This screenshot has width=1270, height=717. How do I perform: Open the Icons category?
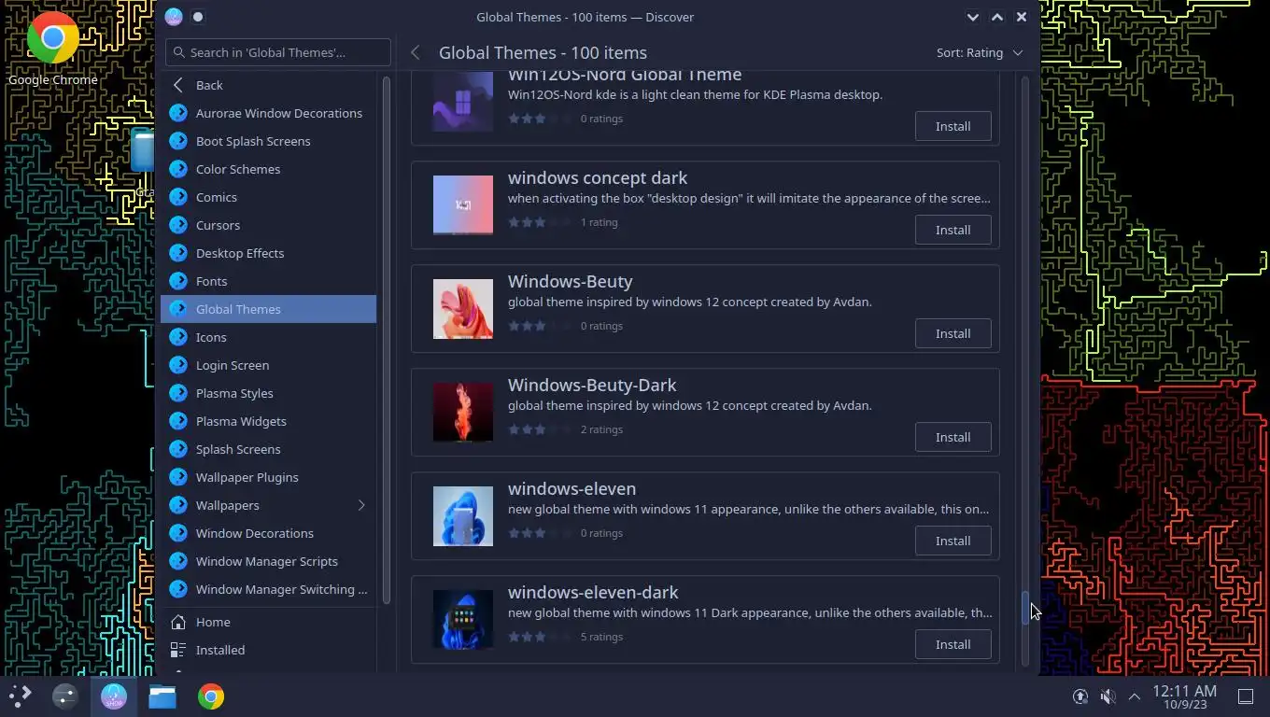click(268, 337)
